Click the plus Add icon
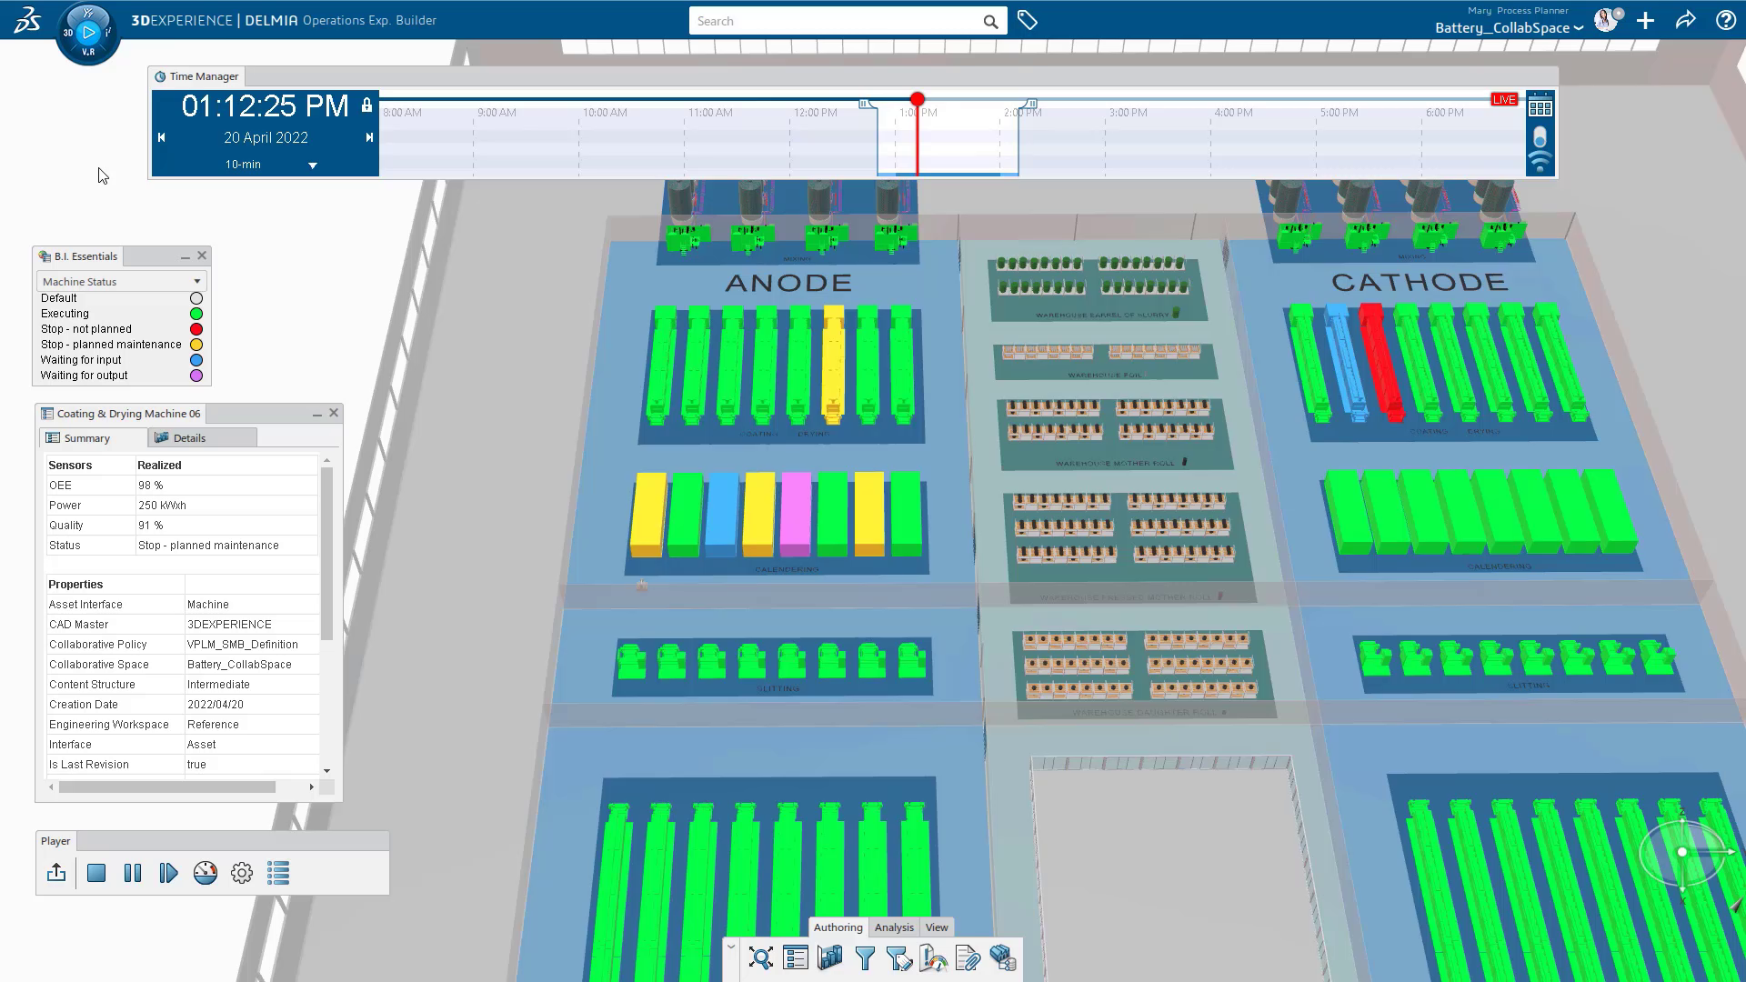The width and height of the screenshot is (1746, 982). [1646, 20]
